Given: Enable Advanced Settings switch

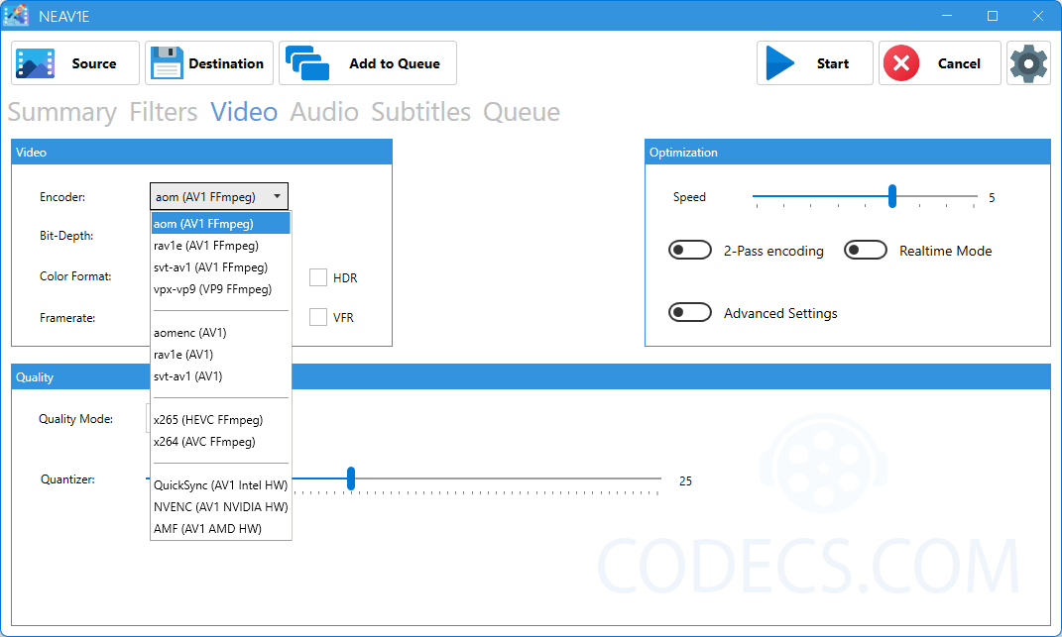Looking at the screenshot, I should [x=689, y=313].
